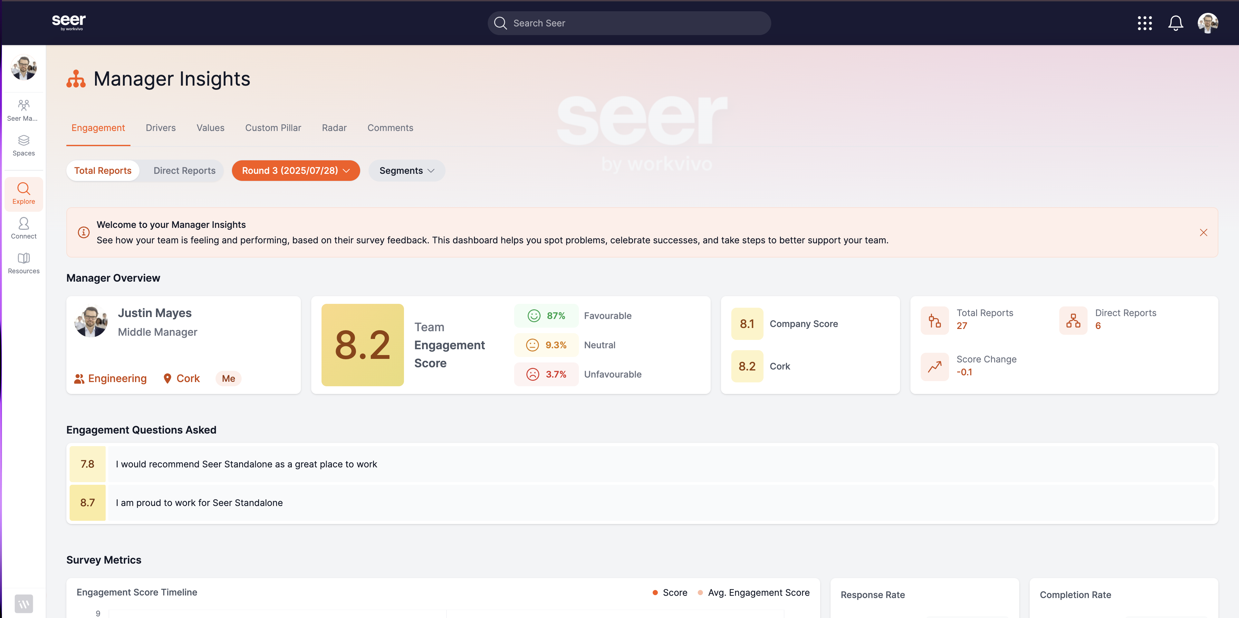Screen dimensions: 1239x618
Task: Click the Completion Rate card title
Action: pyautogui.click(x=1075, y=595)
